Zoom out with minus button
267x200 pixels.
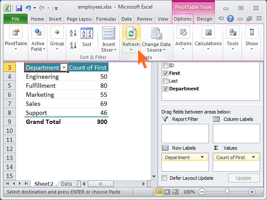202,192
